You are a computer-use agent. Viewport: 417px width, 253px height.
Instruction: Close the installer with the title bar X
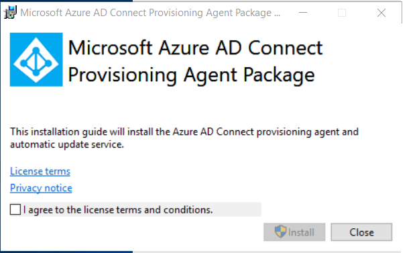point(381,13)
